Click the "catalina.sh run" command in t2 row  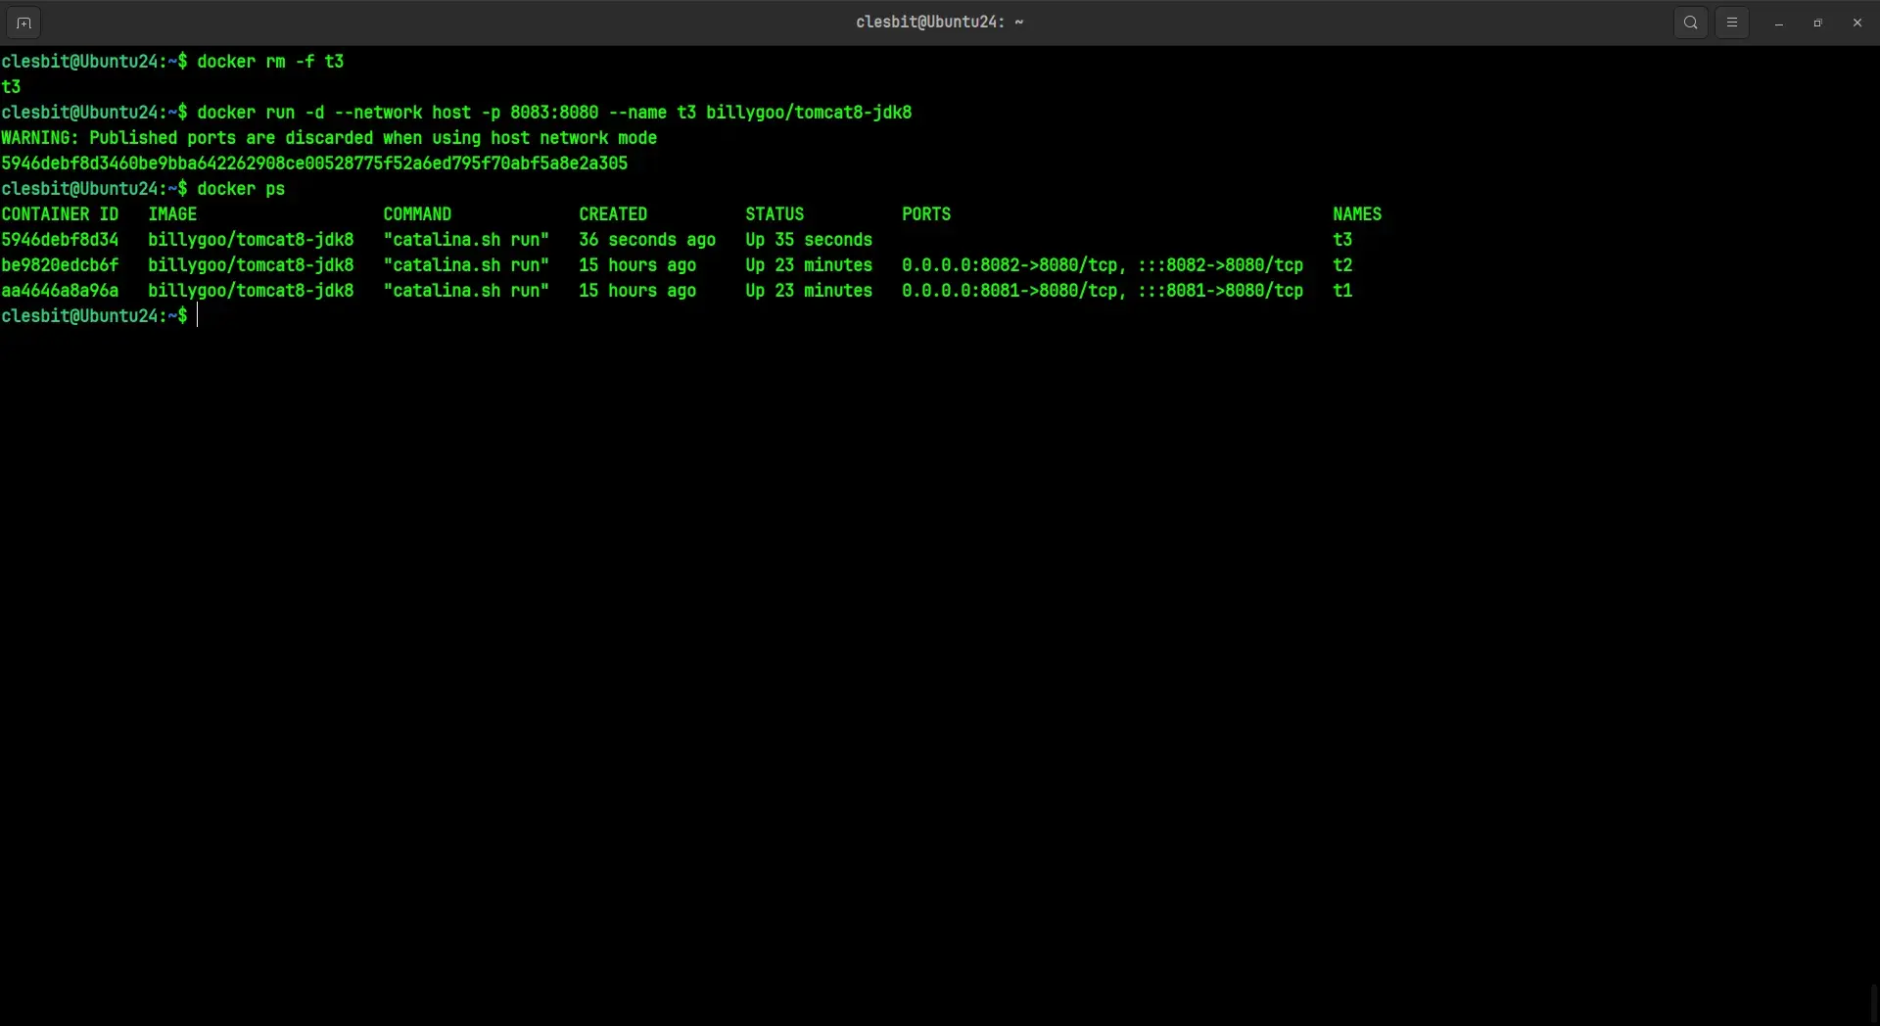(466, 265)
